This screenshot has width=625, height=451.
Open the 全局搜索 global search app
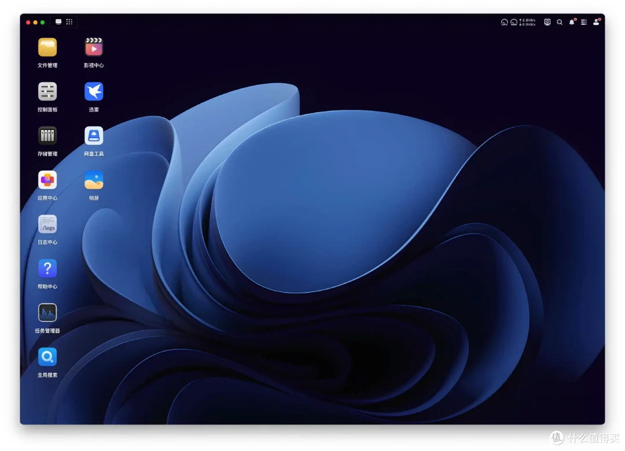coord(47,357)
